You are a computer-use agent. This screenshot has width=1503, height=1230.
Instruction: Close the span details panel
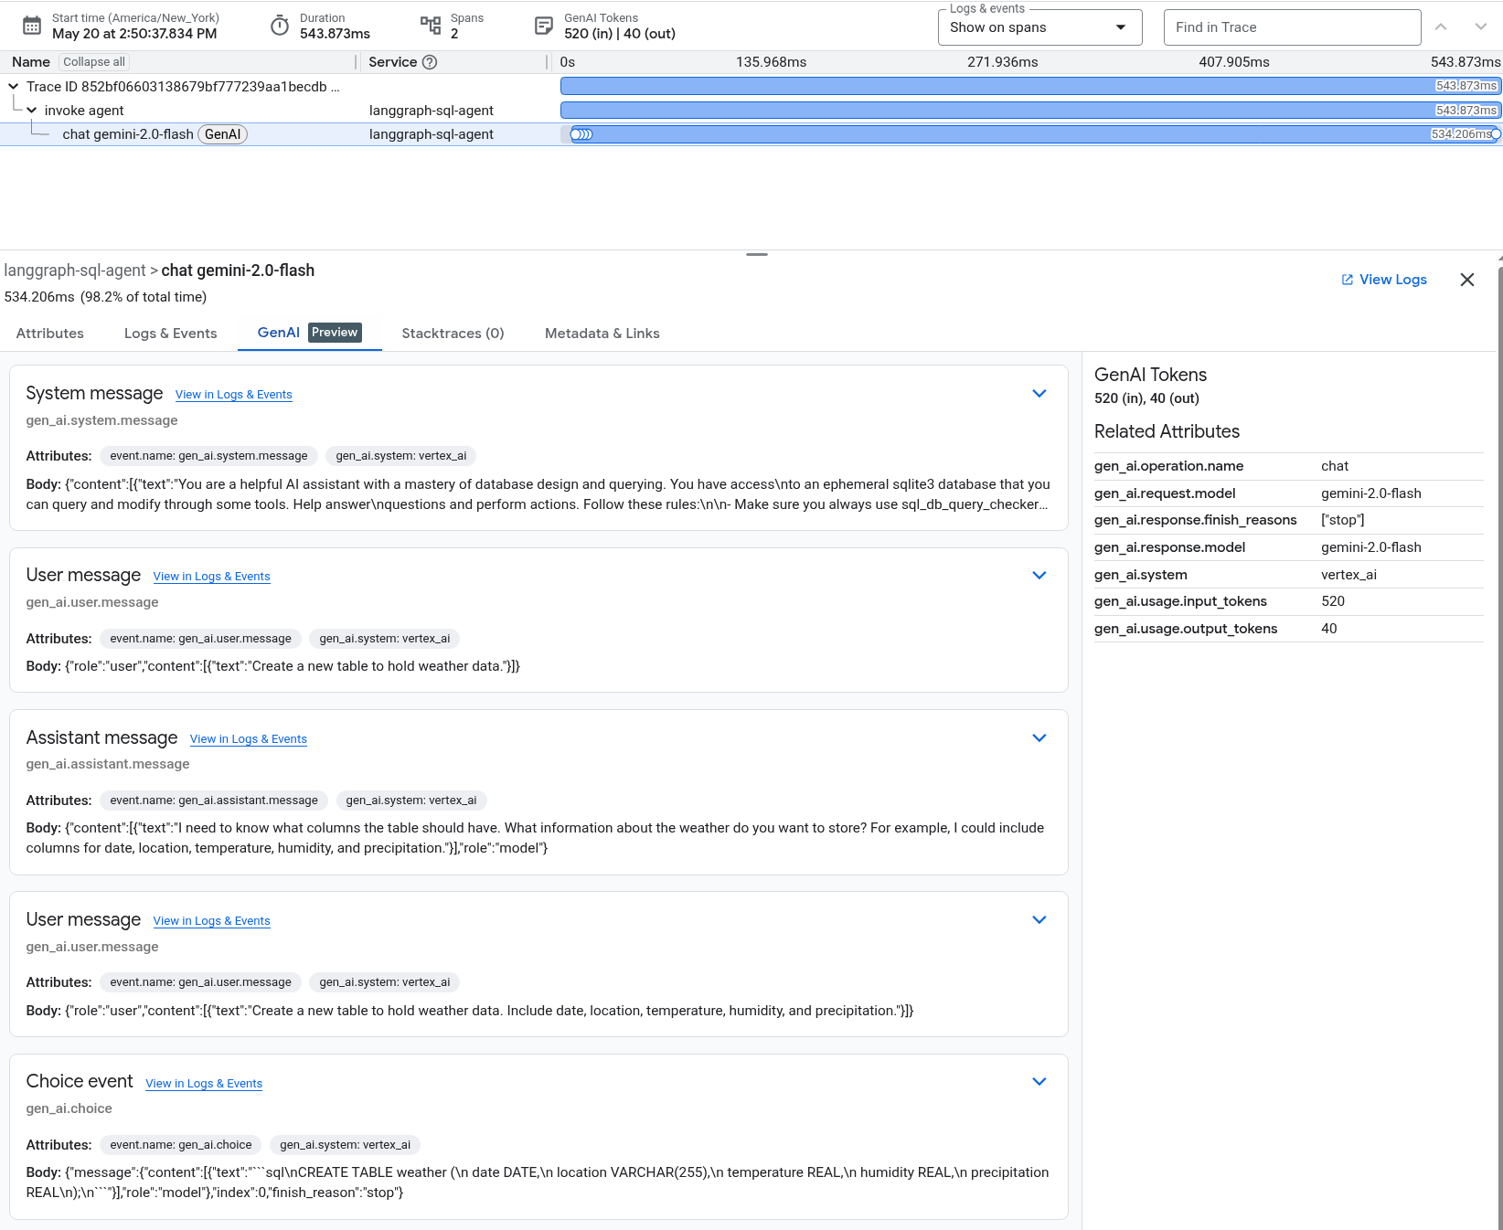(x=1466, y=280)
